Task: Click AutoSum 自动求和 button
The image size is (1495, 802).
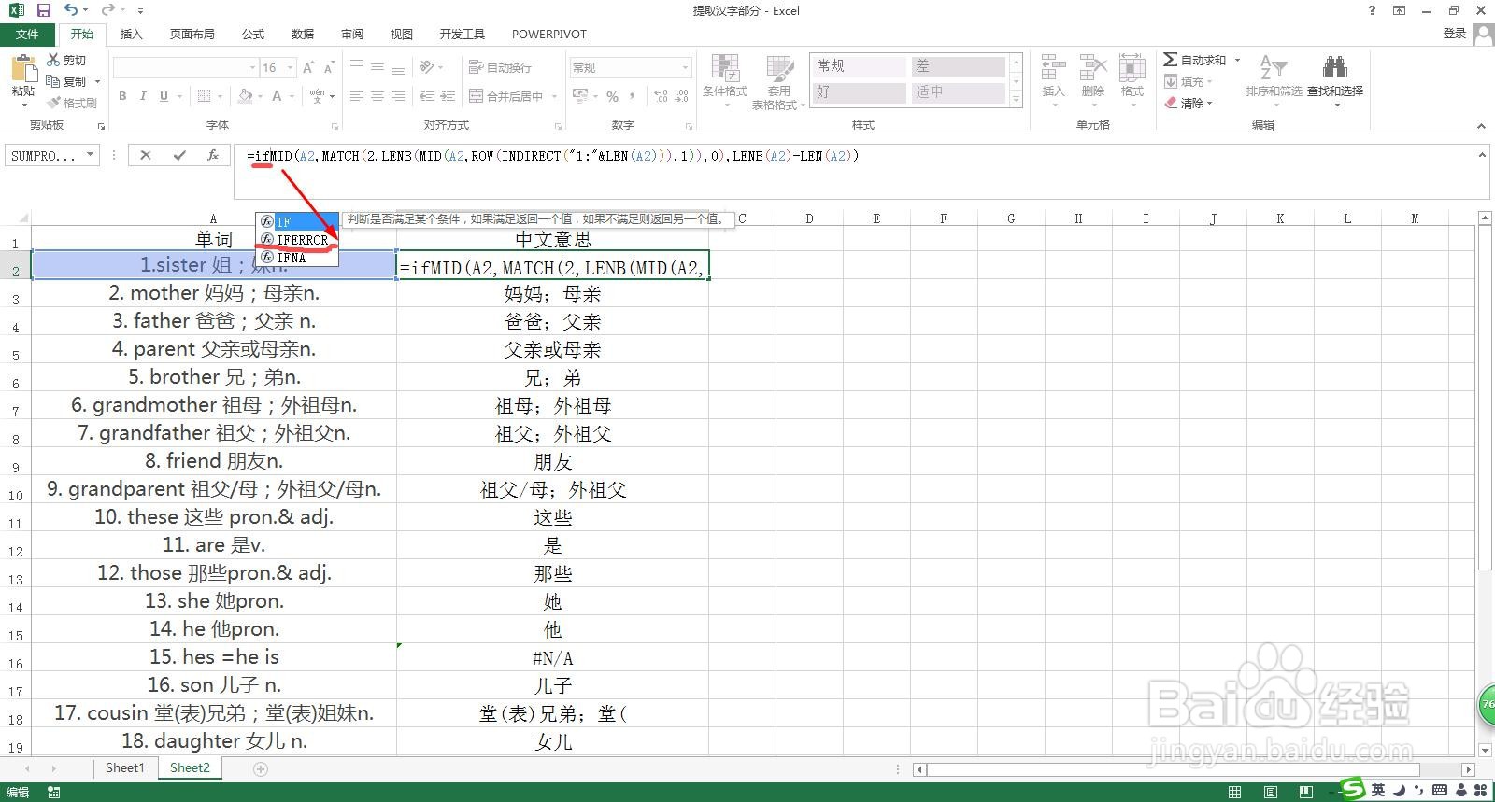Action: tap(1195, 60)
